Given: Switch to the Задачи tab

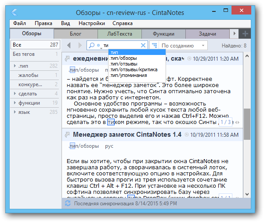Looking at the screenshot, I should point(207,34).
